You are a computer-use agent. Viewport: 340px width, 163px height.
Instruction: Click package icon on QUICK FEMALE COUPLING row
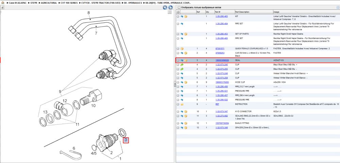point(182,49)
